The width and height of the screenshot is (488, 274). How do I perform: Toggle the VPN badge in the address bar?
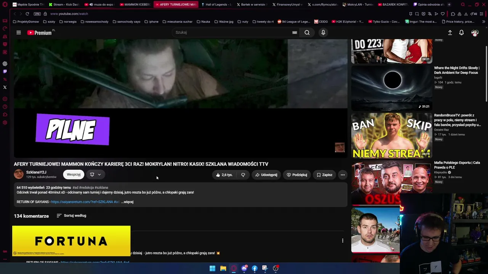tap(37, 14)
